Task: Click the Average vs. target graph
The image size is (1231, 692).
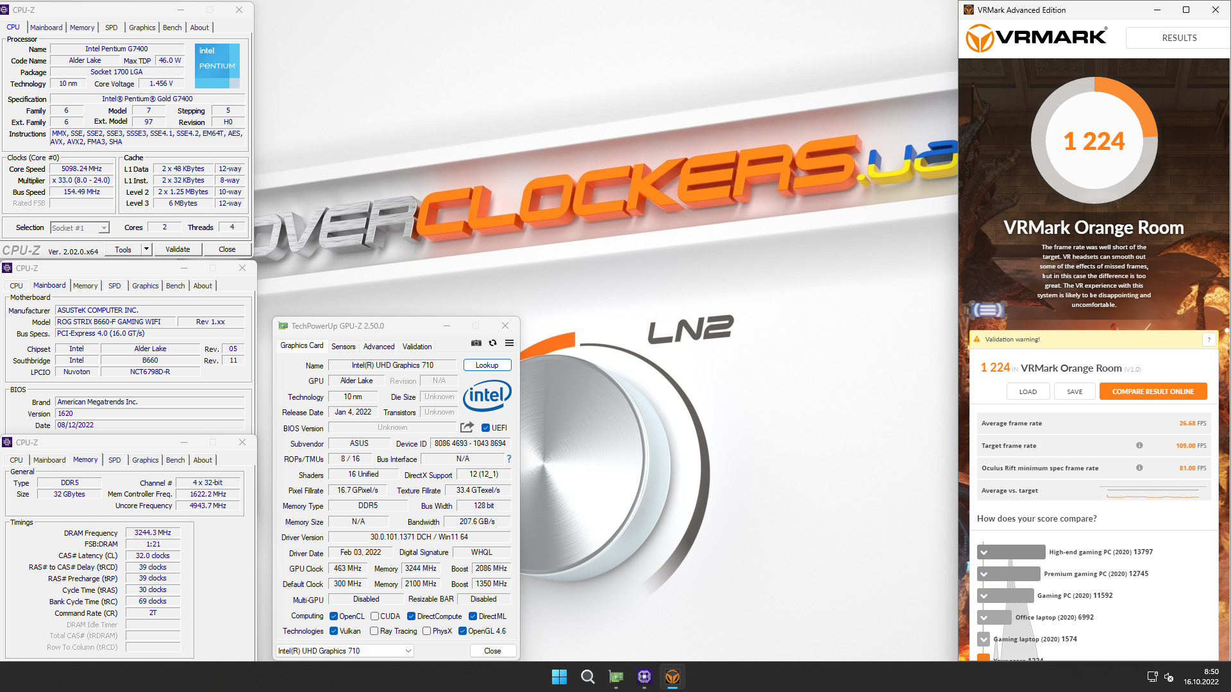Action: point(1152,491)
